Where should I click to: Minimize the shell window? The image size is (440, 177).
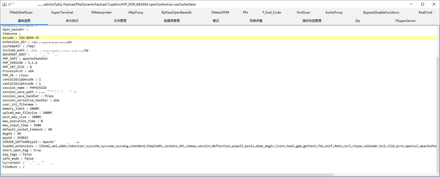(x=411, y=4)
